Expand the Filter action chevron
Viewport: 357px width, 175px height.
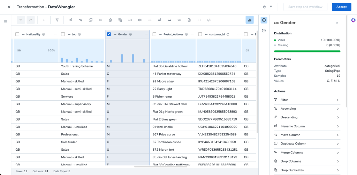coord(338,100)
